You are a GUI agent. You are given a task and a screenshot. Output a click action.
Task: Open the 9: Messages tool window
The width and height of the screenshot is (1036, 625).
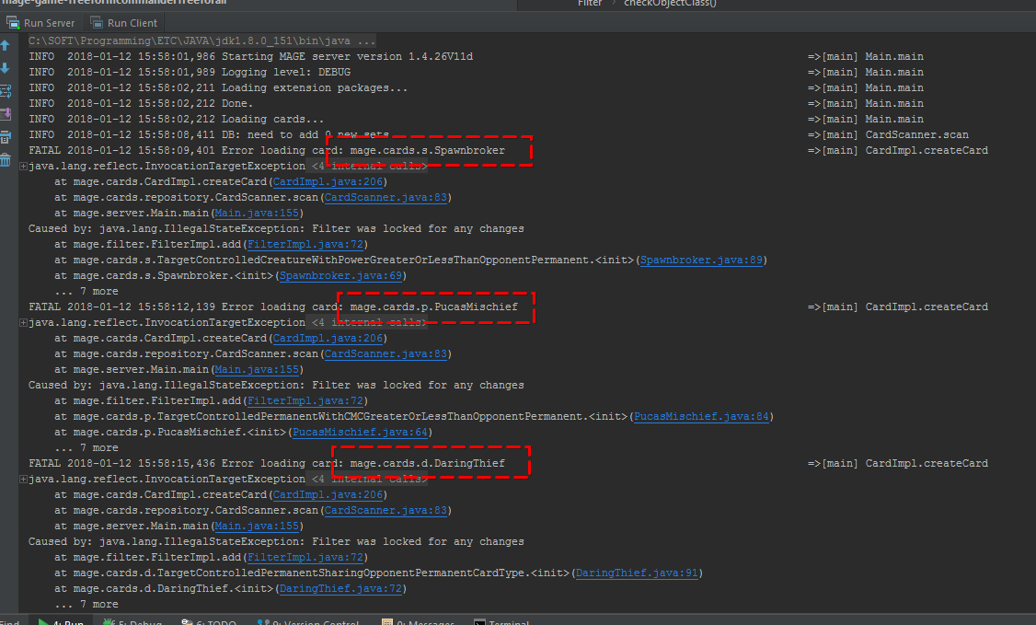422,621
